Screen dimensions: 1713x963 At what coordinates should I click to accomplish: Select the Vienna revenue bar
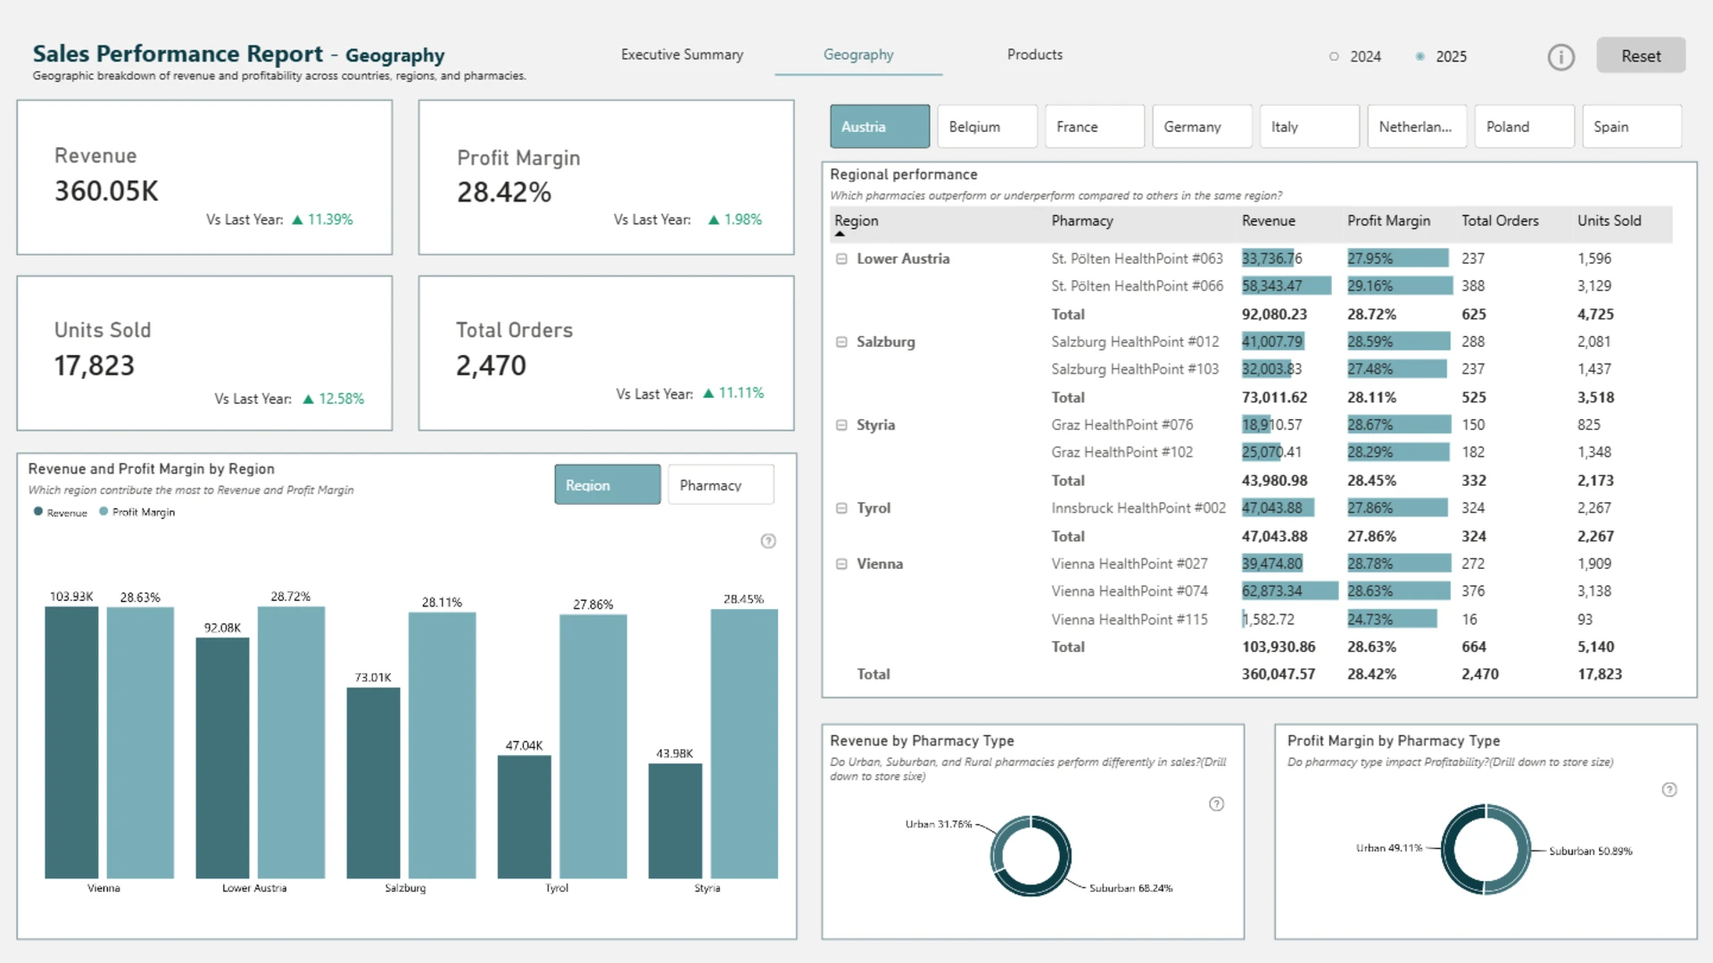71,743
